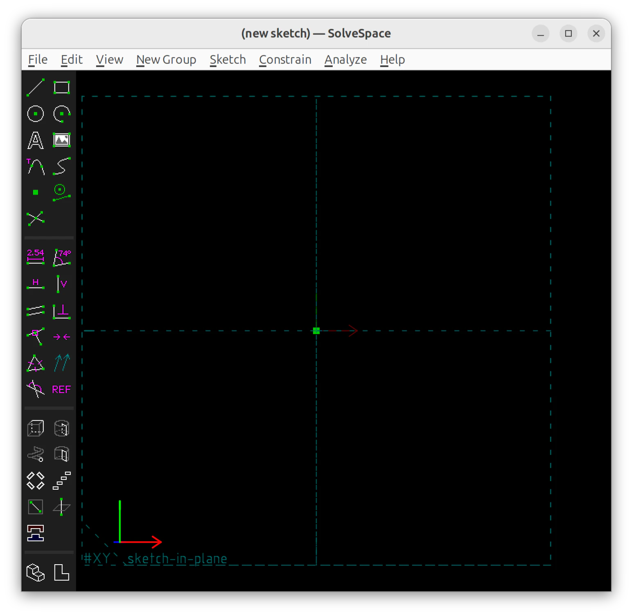This screenshot has width=632, height=615.
Task: Select the green origin point in canvas
Action: point(316,331)
